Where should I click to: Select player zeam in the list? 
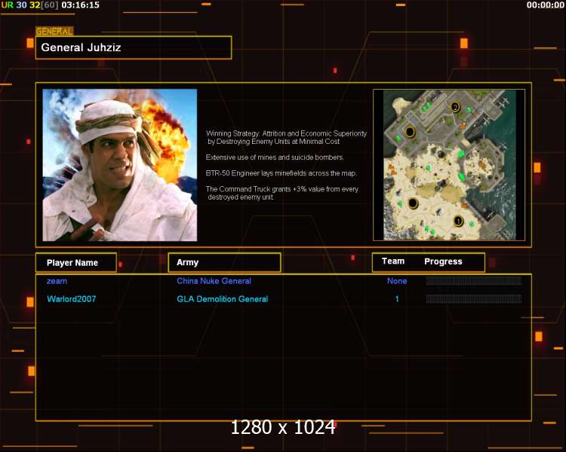(57, 281)
